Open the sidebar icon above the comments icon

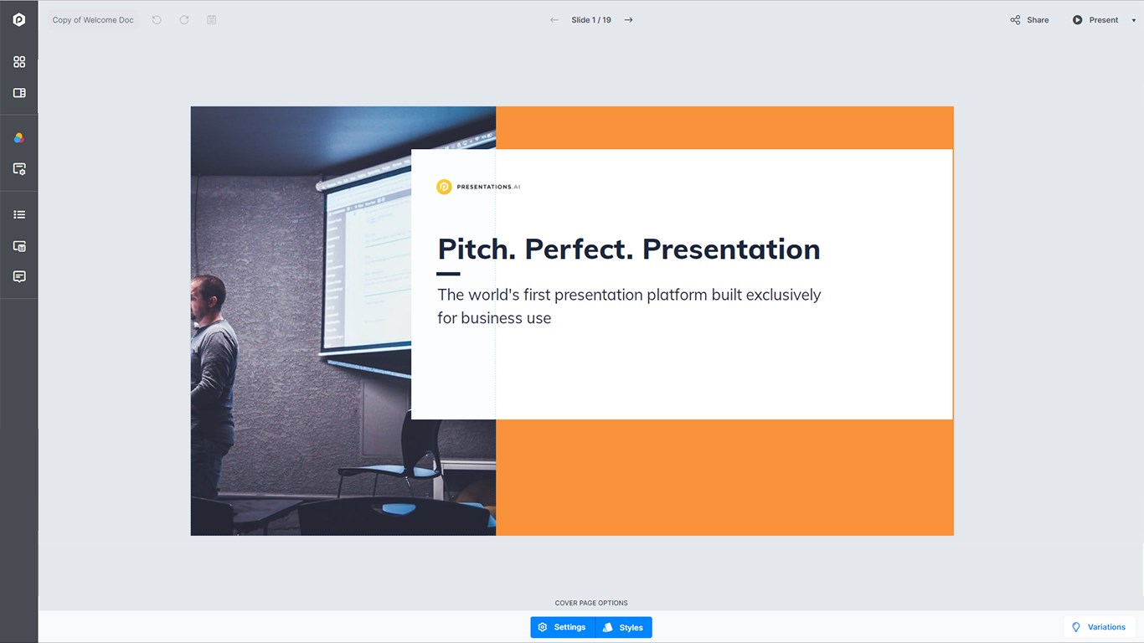(19, 246)
